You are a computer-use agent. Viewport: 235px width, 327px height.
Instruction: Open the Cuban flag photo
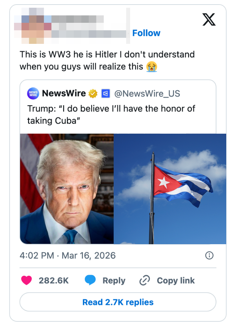pyautogui.click(x=170, y=189)
